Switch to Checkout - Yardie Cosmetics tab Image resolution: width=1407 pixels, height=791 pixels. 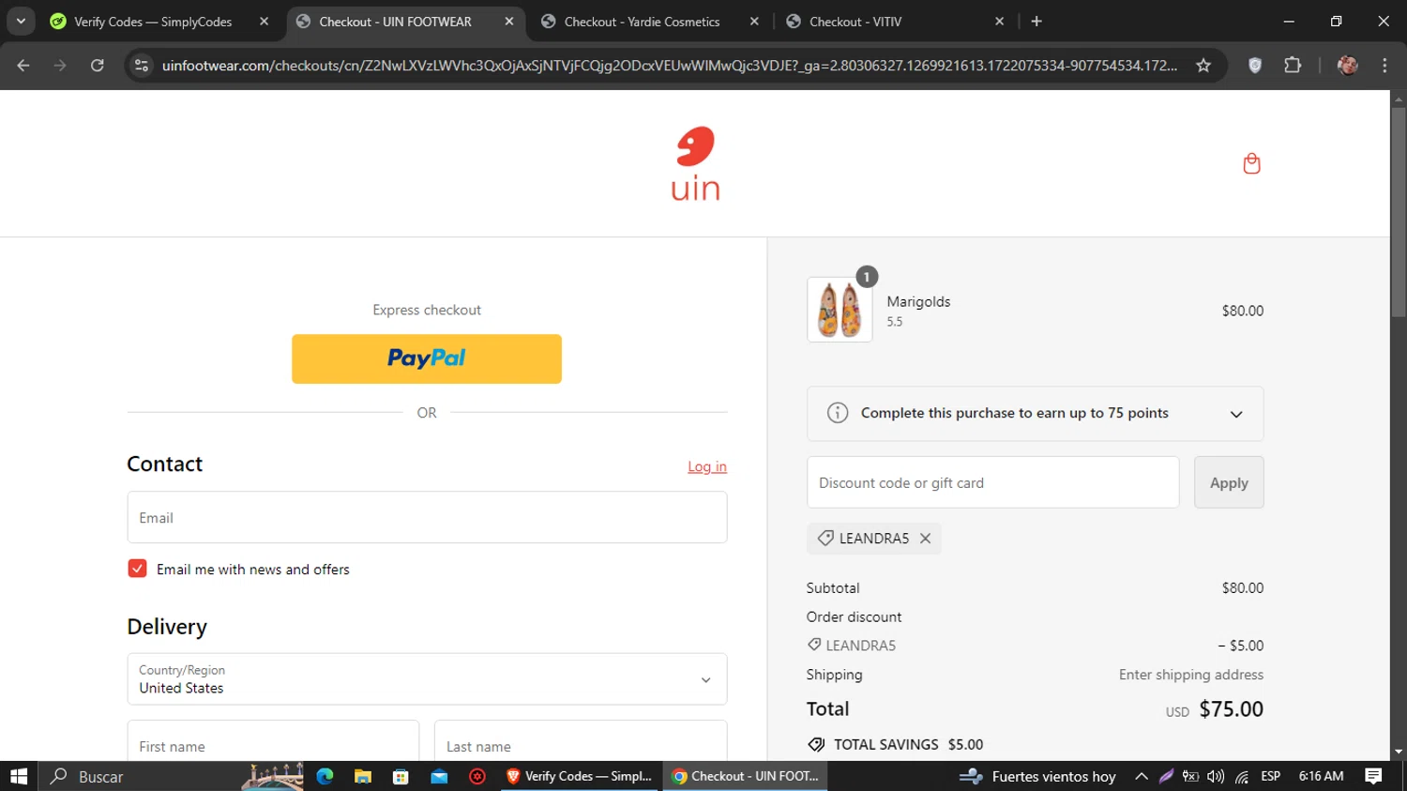pos(642,21)
